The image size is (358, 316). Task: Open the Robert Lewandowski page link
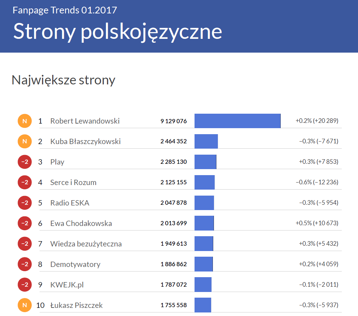(x=85, y=121)
